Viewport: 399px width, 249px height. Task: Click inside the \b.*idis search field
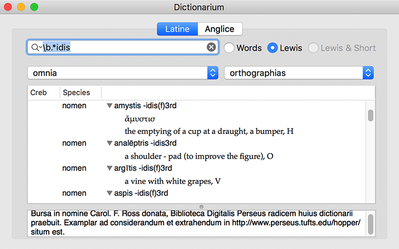click(x=123, y=47)
